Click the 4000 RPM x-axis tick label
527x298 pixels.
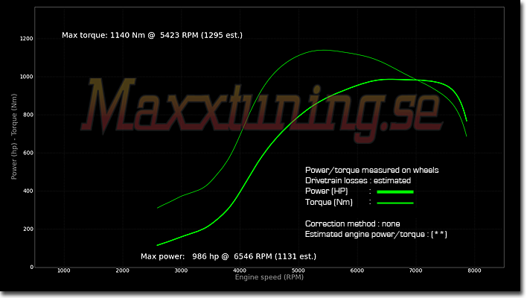pos(240,270)
